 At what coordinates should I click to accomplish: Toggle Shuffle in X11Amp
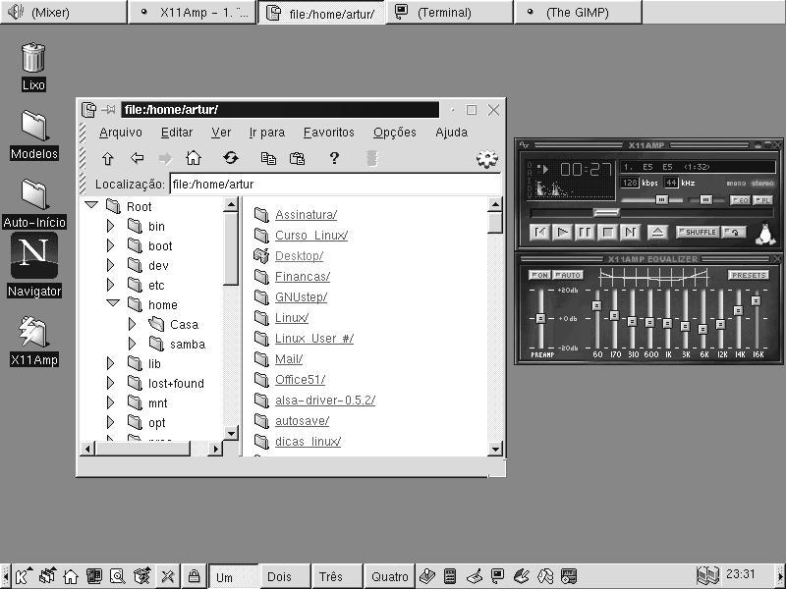click(699, 232)
